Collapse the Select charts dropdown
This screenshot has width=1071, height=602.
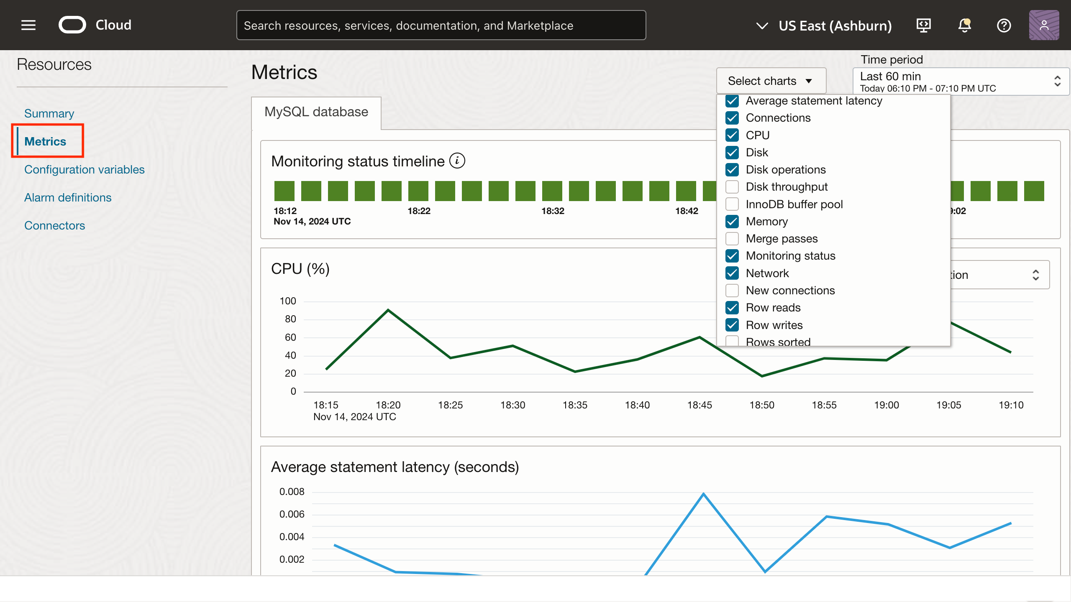(x=771, y=81)
